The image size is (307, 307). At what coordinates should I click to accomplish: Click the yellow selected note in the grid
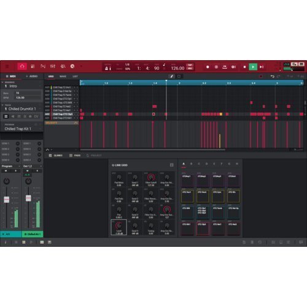[x=221, y=114]
